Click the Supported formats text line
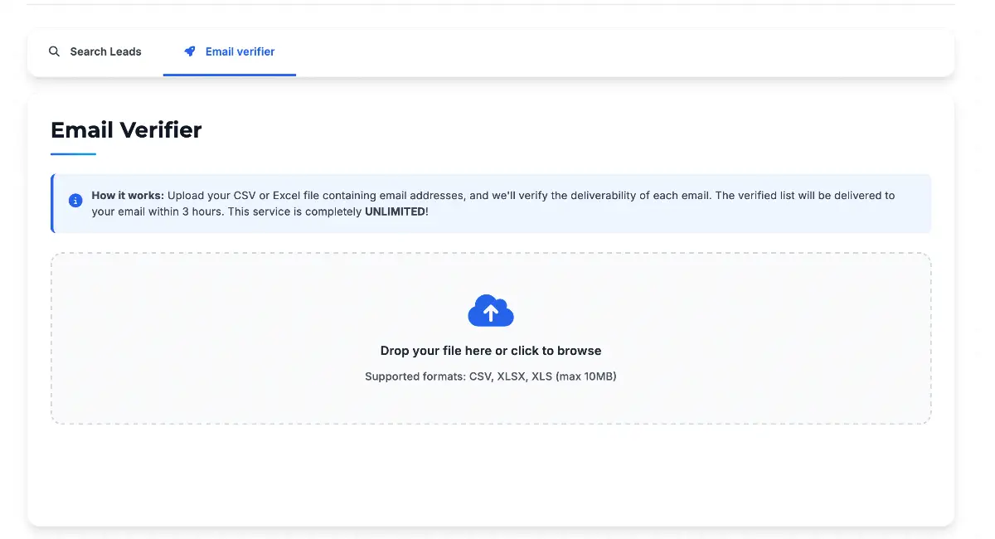Viewport: 995px width, 539px height. [491, 376]
